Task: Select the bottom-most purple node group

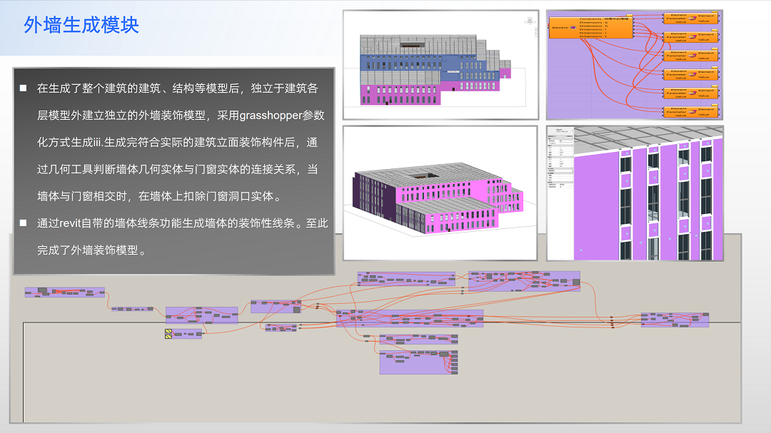Action: [418, 362]
